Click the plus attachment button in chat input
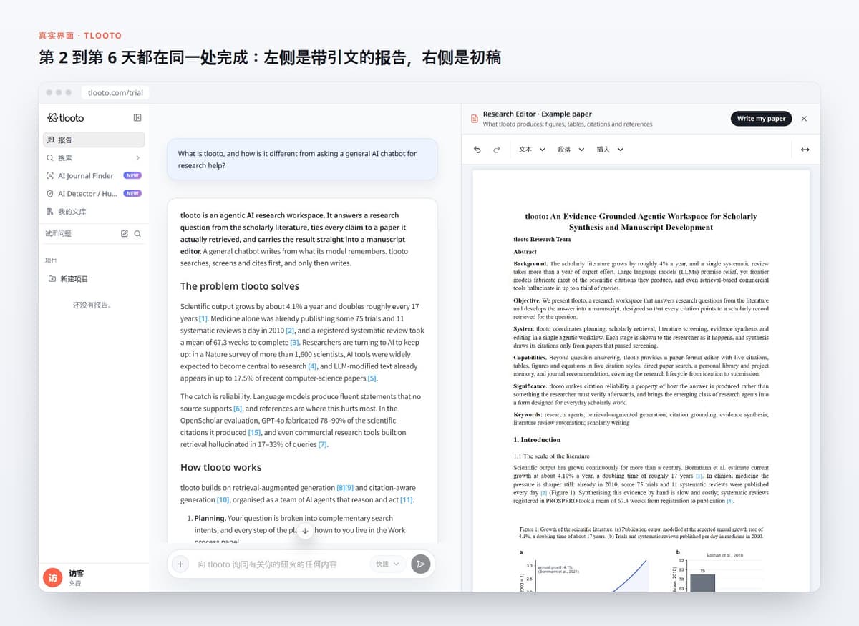This screenshot has width=859, height=626. (180, 564)
